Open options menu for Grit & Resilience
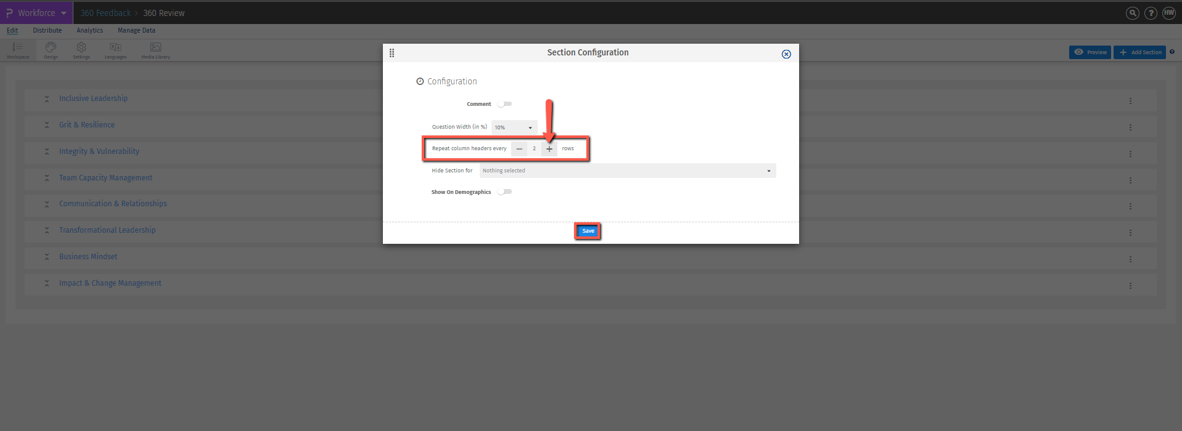Viewport: 1182px width, 431px height. point(1130,127)
